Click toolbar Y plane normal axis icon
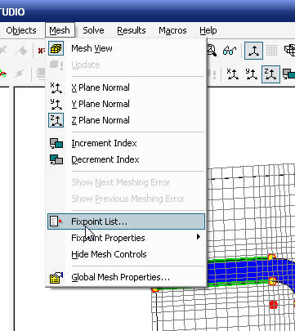This screenshot has width=295, height=331. coord(251,74)
